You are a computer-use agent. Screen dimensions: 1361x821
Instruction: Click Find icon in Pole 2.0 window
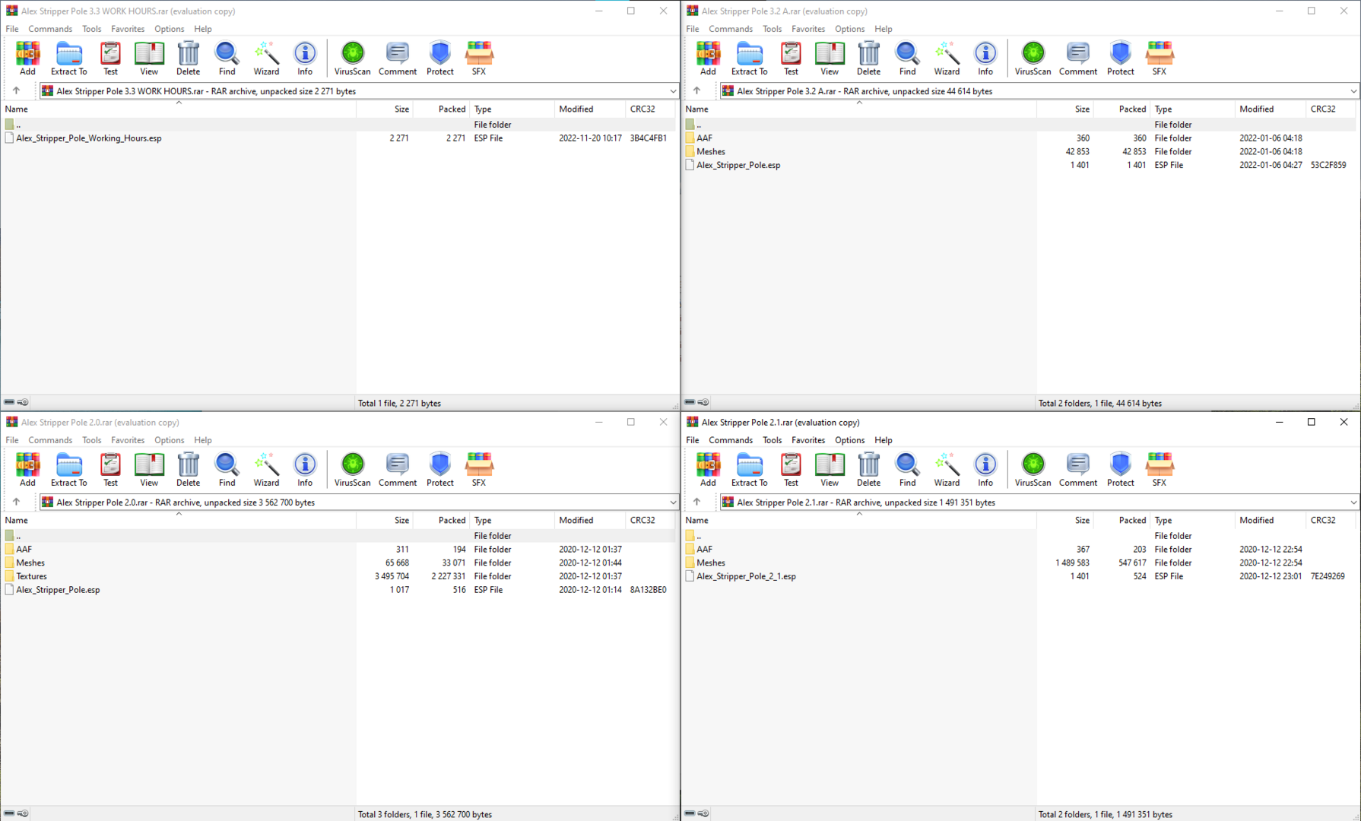[227, 470]
